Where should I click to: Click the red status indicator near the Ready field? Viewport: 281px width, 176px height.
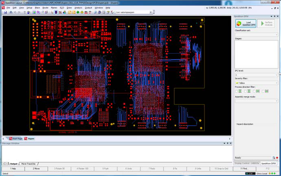click(277, 158)
